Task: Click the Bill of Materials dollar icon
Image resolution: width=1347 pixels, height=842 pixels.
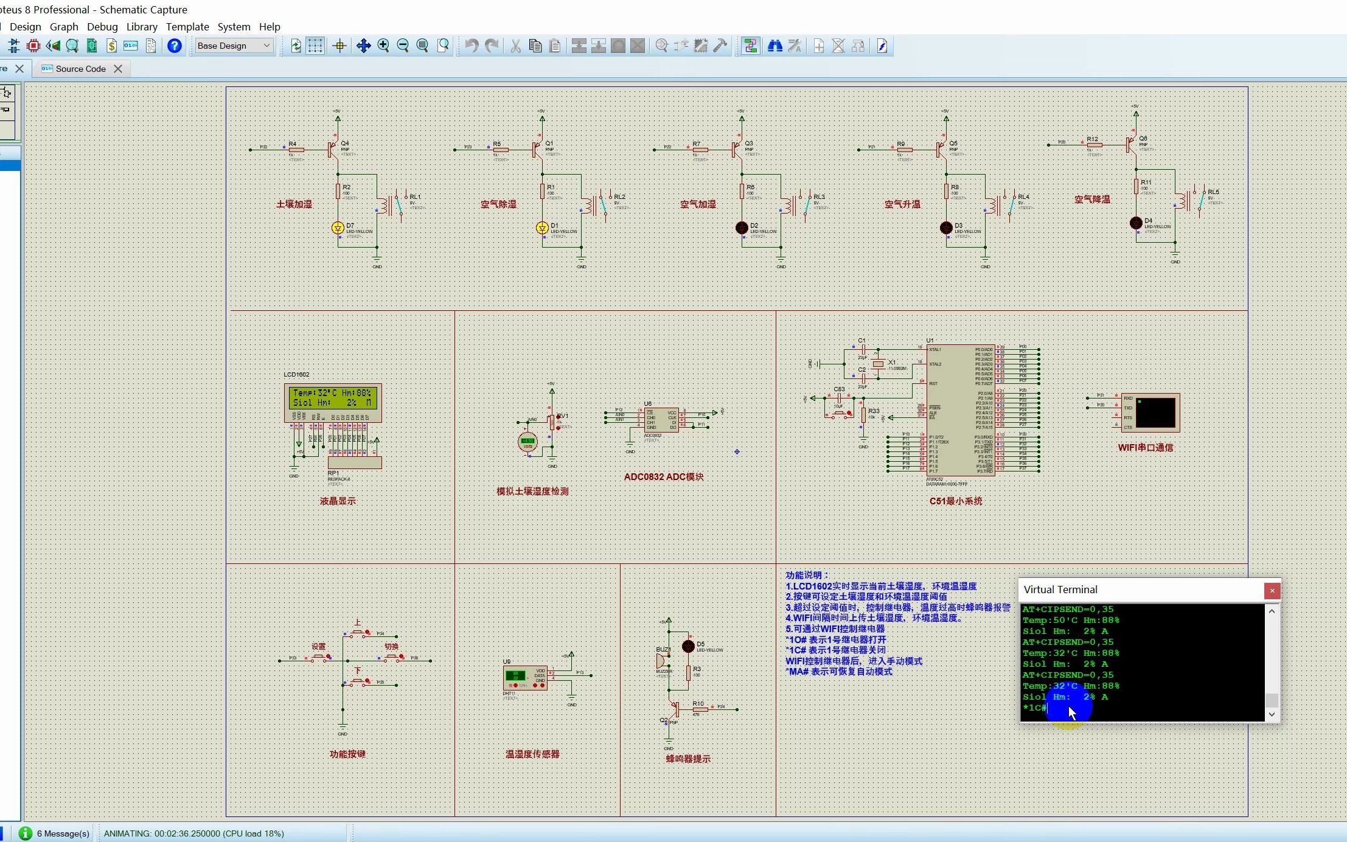Action: pyautogui.click(x=111, y=46)
